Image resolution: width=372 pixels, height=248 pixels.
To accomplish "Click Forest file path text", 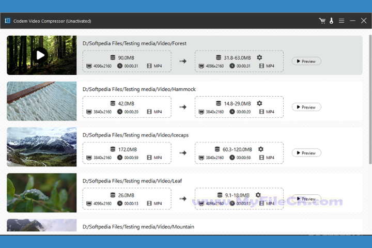I will click(x=134, y=43).
